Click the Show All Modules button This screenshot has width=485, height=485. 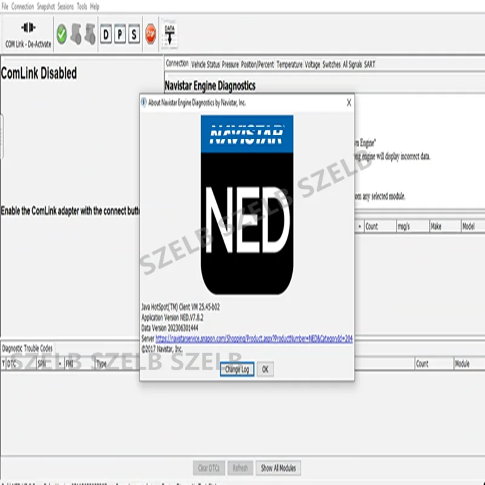tap(278, 468)
